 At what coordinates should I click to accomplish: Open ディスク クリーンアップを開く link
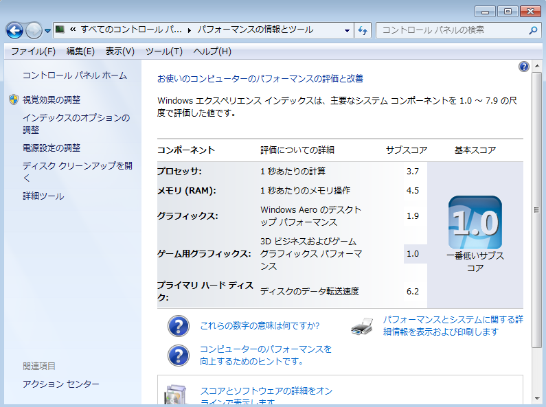(x=78, y=172)
